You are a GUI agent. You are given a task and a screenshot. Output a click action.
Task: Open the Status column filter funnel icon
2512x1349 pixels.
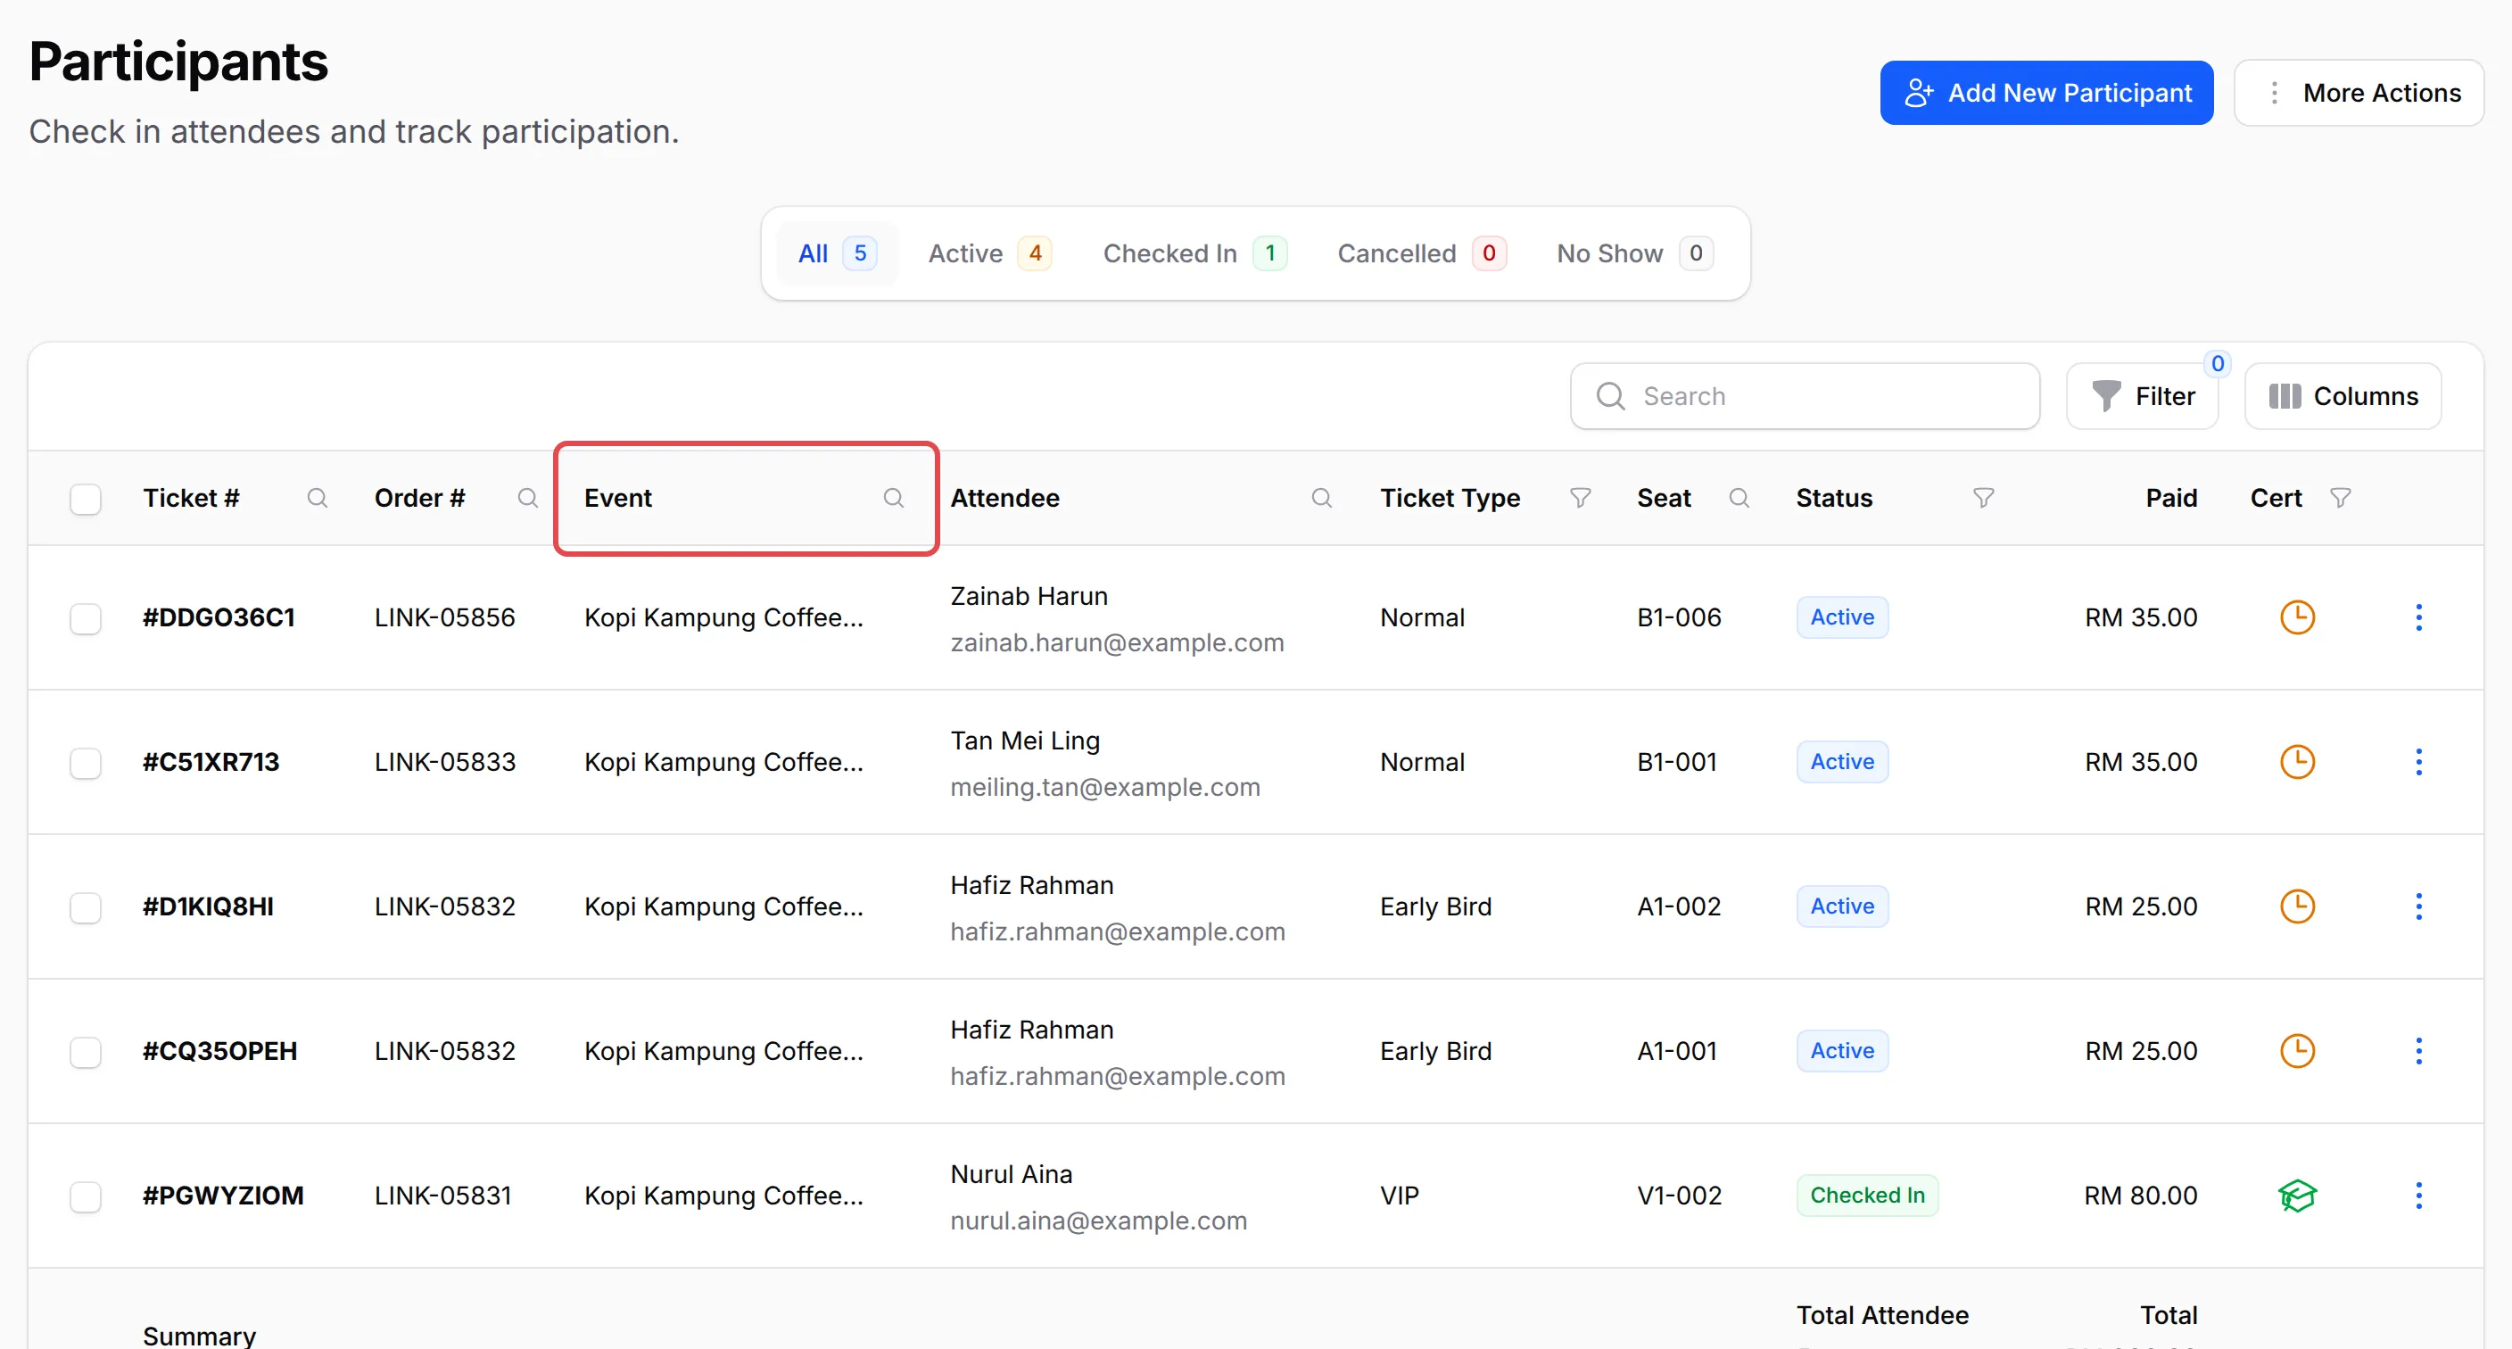point(1984,499)
